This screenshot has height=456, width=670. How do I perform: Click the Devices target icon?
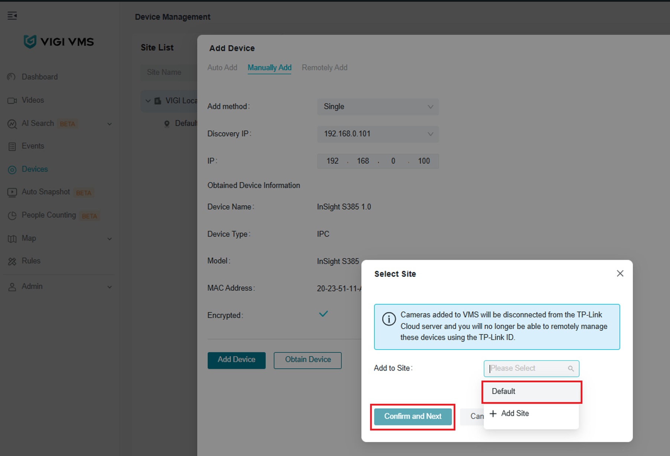pyautogui.click(x=12, y=170)
